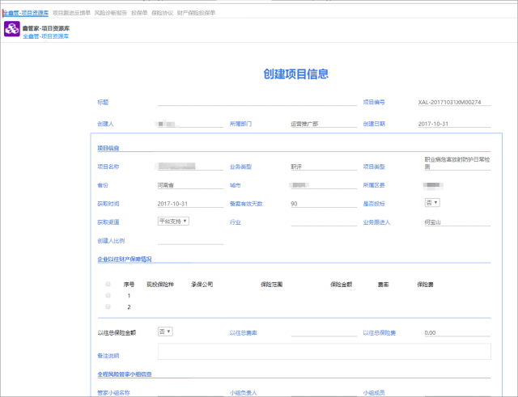Image resolution: width=518 pixels, height=397 pixels.
Task: Click the 所属区县 field value
Action: (x=434, y=185)
